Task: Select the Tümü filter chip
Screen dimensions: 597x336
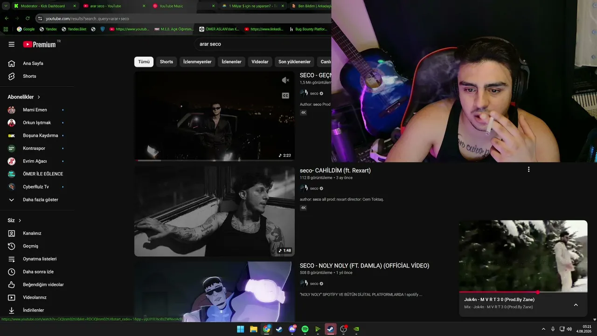Action: coord(144,62)
